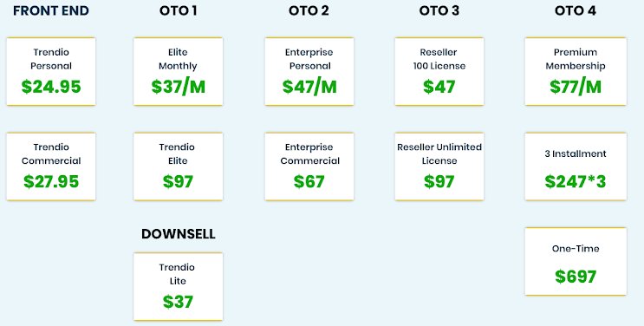Choose the Trendio Elite $97 card

[179, 166]
